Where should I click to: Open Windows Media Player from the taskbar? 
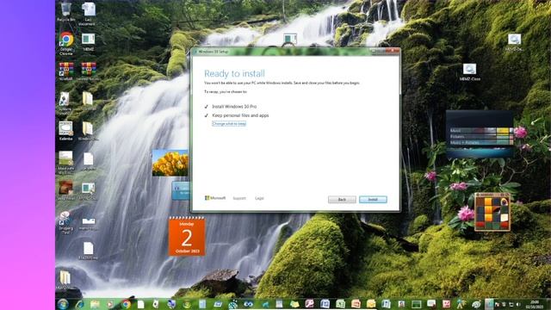[x=110, y=304]
